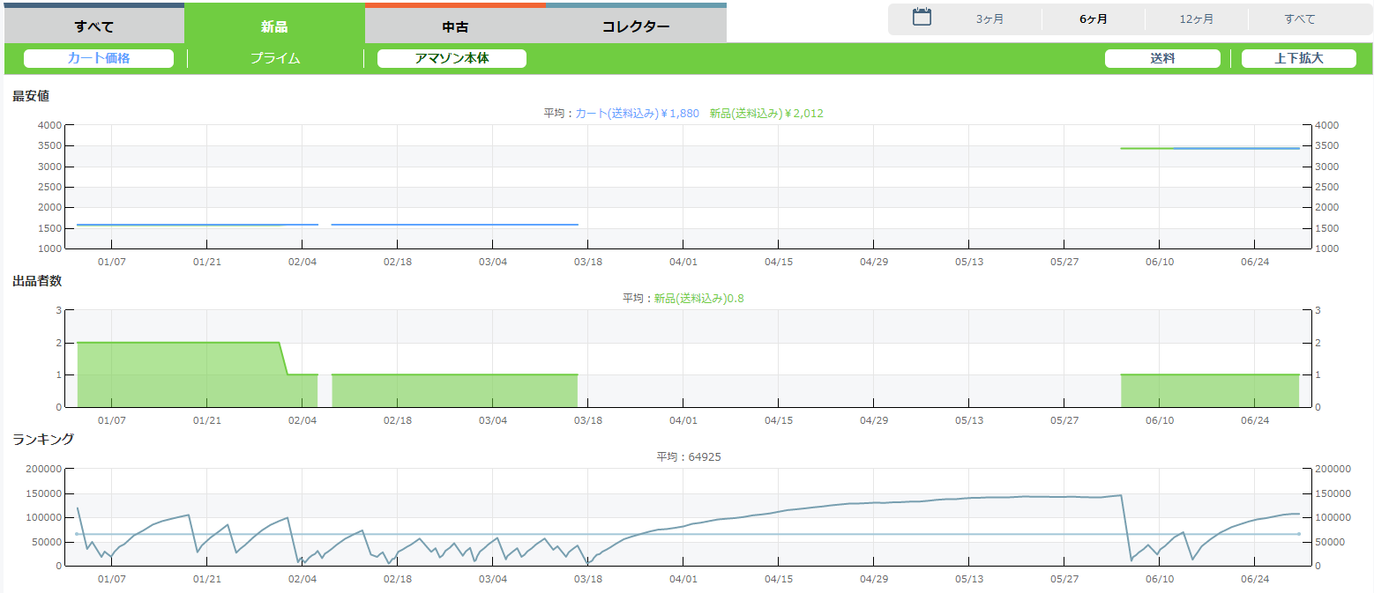Image resolution: width=1374 pixels, height=593 pixels.
Task: Toggle the 送料 display option
Action: pyautogui.click(x=1162, y=59)
